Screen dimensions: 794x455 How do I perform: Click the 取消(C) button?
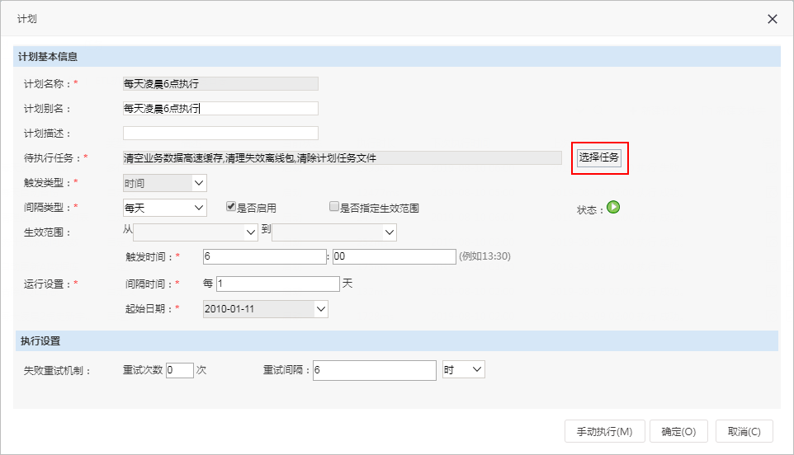point(744,431)
